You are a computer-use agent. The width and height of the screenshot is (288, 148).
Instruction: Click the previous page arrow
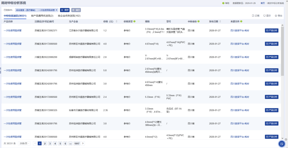35,144
